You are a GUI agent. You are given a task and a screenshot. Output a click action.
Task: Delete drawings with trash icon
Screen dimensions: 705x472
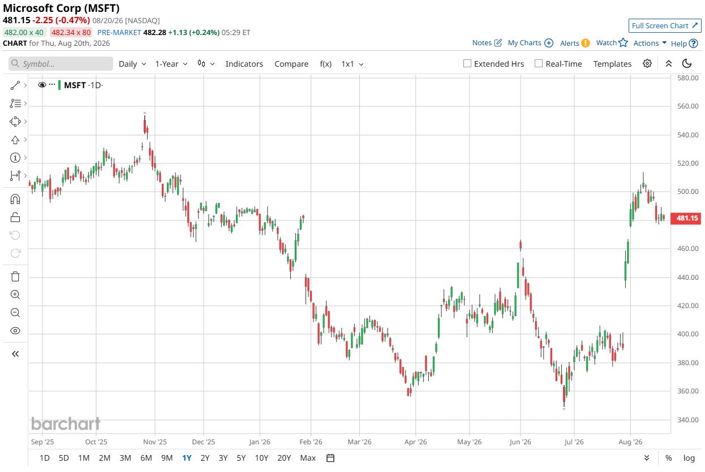tap(15, 276)
